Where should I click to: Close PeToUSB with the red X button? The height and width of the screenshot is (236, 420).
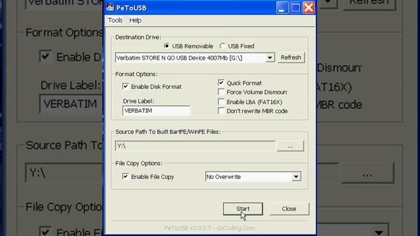(308, 7)
